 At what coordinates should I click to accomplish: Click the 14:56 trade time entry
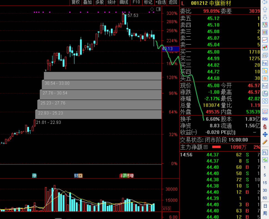tap(186, 155)
